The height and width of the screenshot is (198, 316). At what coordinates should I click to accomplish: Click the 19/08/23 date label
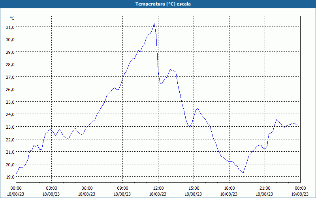pyautogui.click(x=300, y=194)
